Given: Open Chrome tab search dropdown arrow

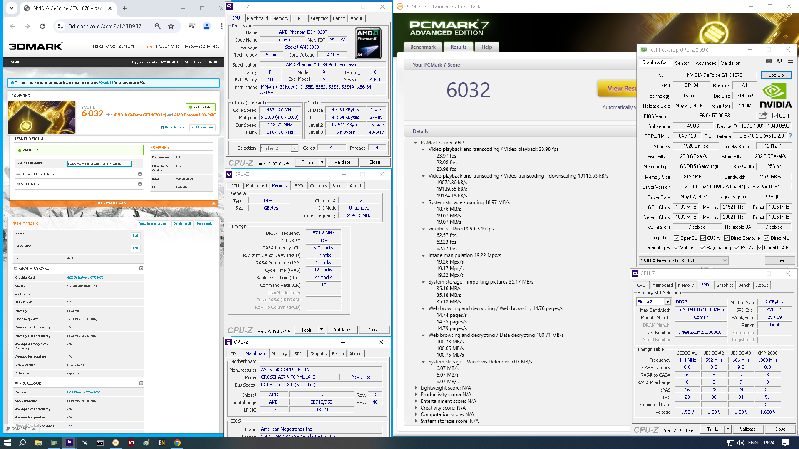Looking at the screenshot, I should [12, 8].
